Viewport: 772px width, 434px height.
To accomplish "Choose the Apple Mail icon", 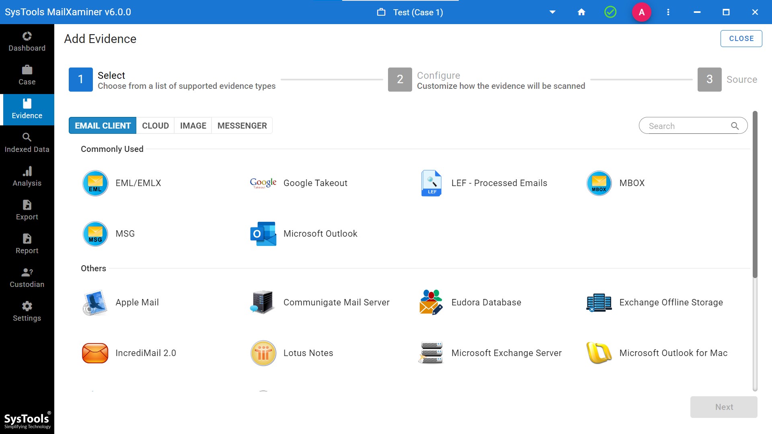I will coord(95,303).
